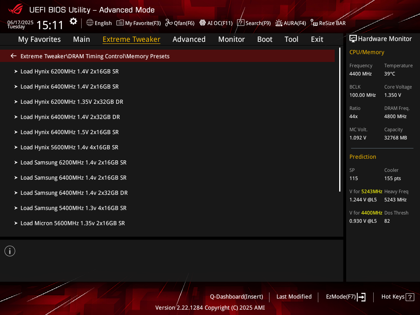
Task: Open the settings gear next to the clock
Action: click(73, 21)
